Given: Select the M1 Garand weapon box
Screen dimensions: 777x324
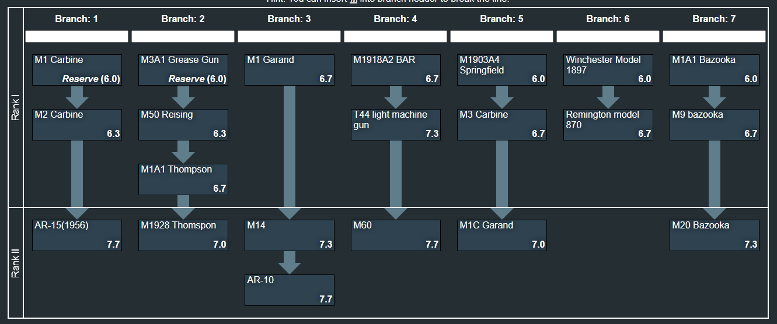Looking at the screenshot, I should [290, 70].
